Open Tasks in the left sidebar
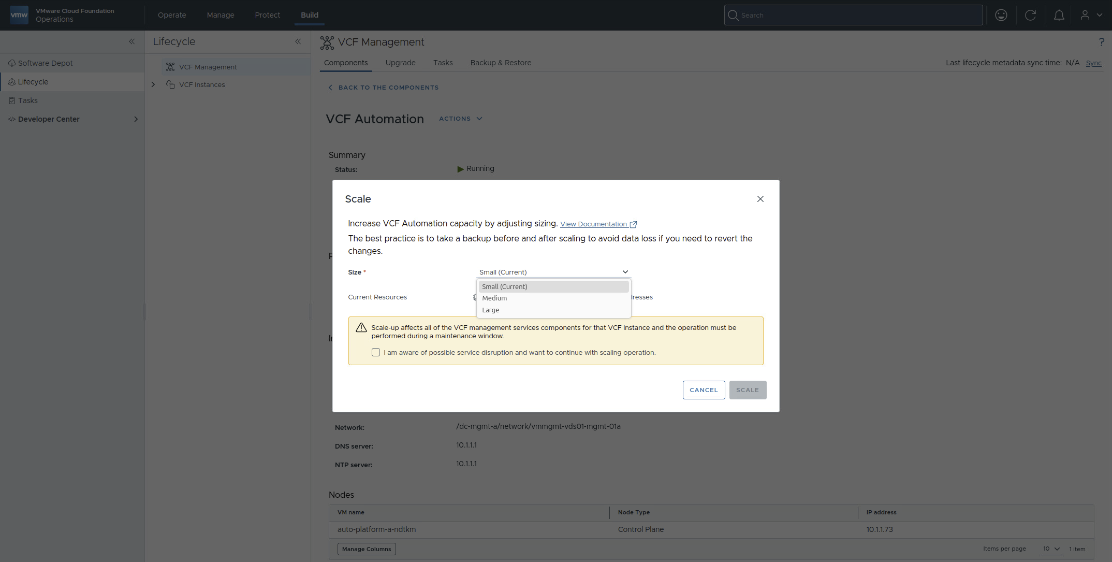Image resolution: width=1112 pixels, height=562 pixels. pos(72,100)
